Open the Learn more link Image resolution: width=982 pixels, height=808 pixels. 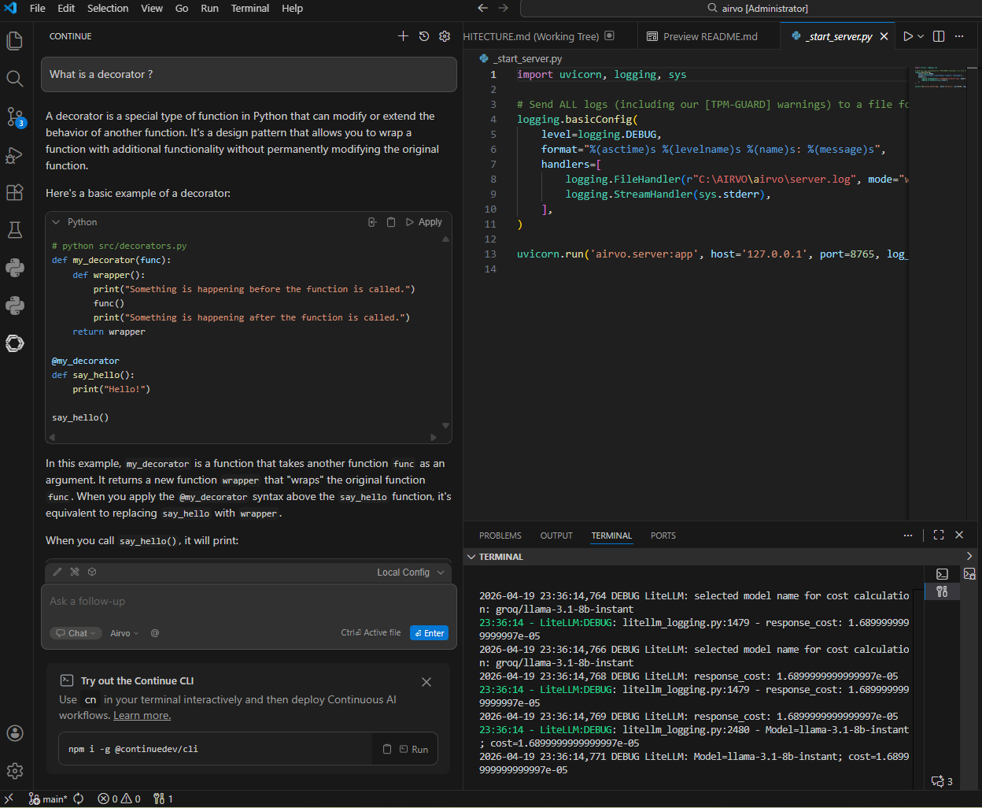tap(142, 715)
